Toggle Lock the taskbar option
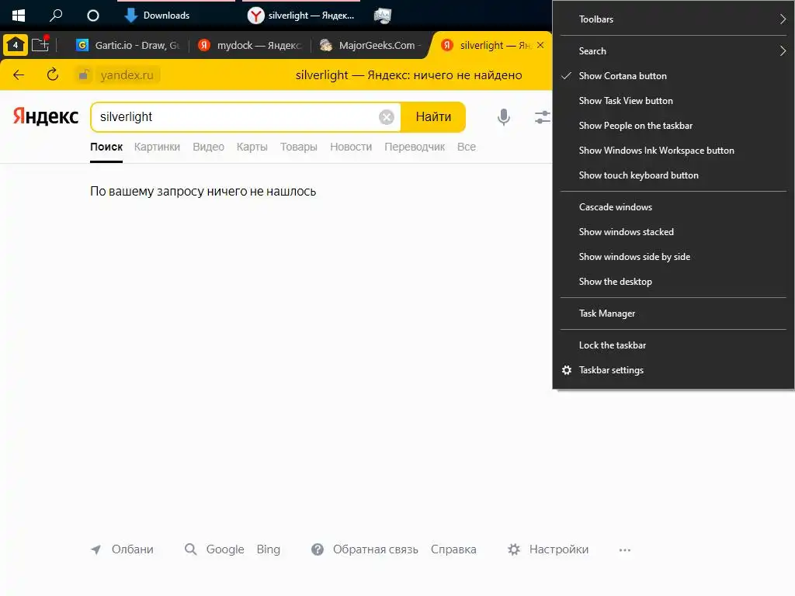 coord(673,345)
